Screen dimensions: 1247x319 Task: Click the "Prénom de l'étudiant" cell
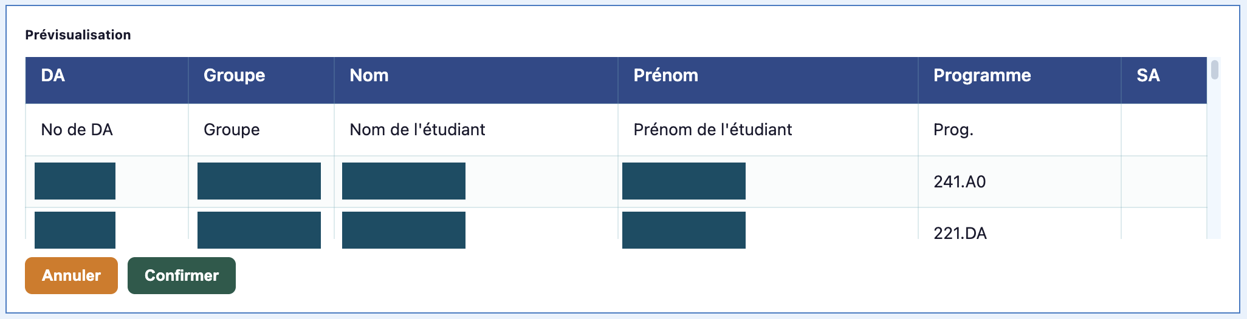[768, 130]
